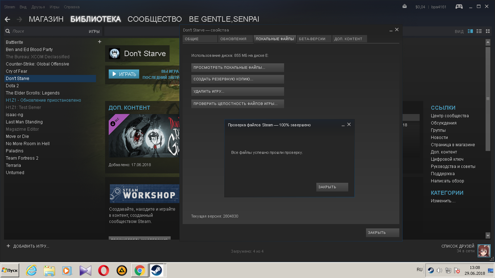Switch library to grid view icon
This screenshot has width=495, height=278.
(487, 31)
